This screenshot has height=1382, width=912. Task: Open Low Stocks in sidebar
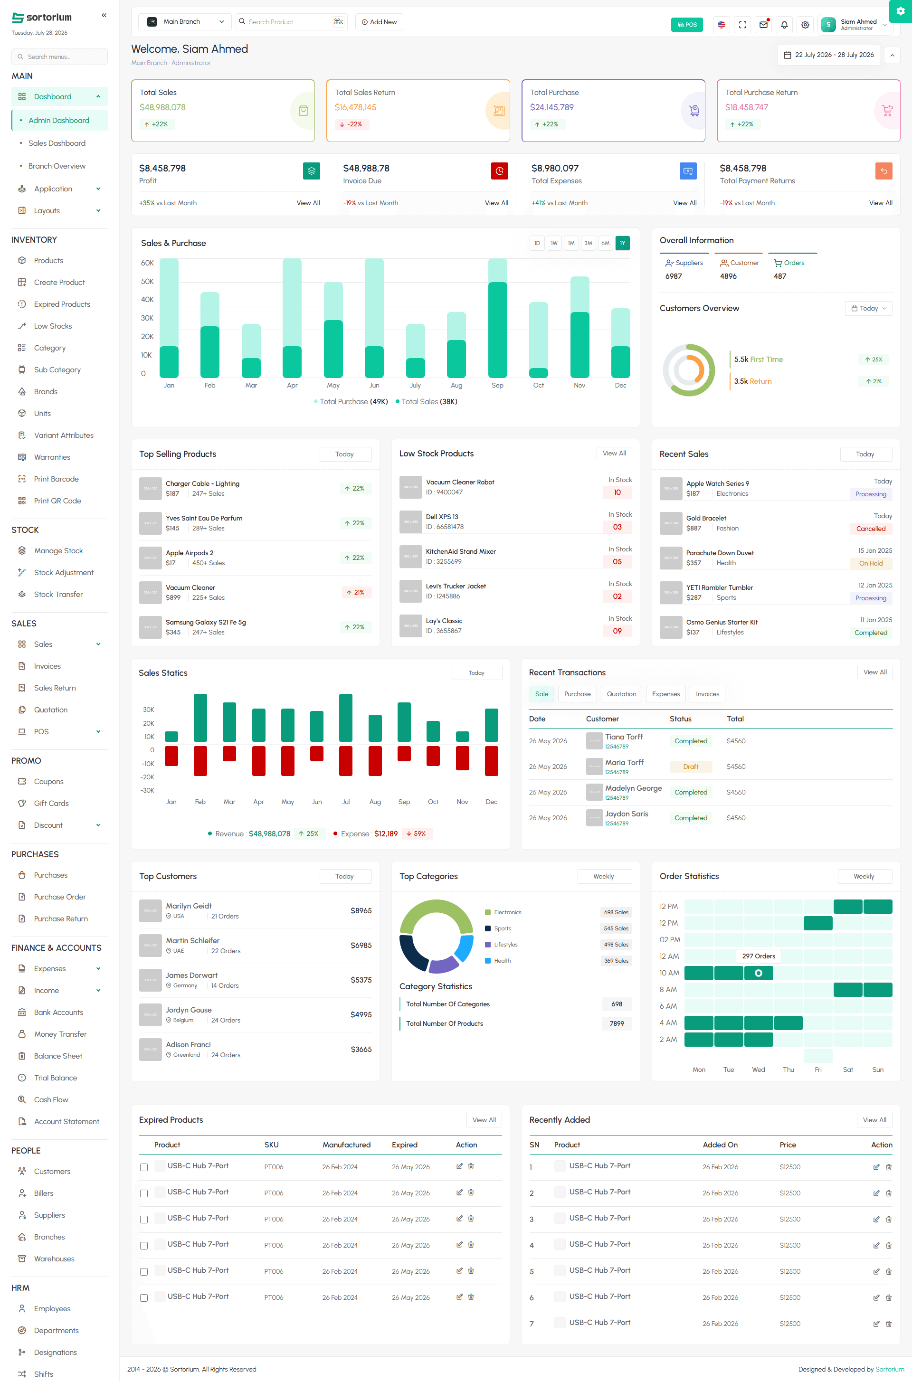[x=59, y=326]
